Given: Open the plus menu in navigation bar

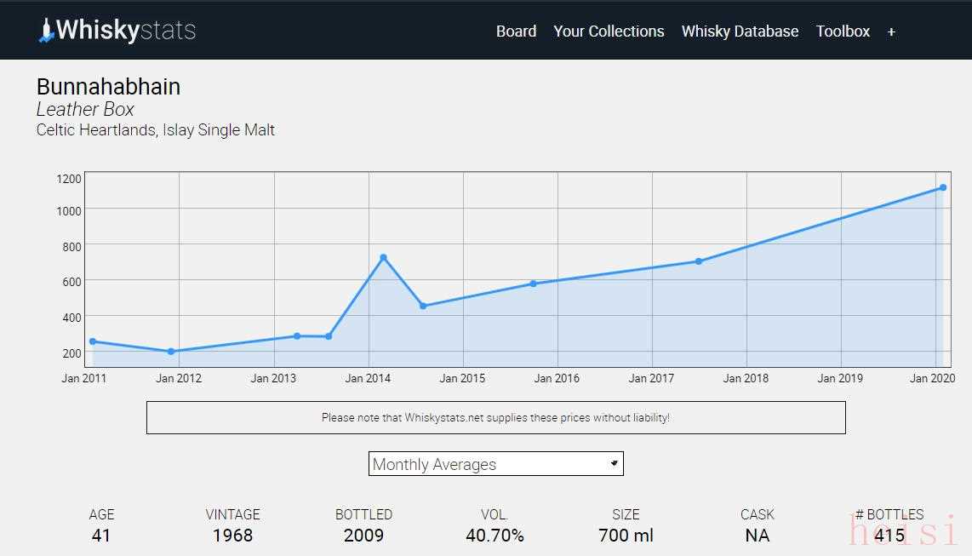Looking at the screenshot, I should click(891, 32).
